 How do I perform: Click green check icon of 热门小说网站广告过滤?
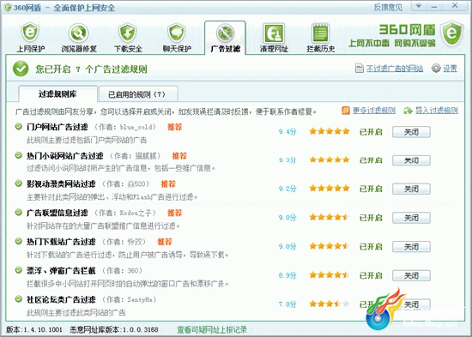point(19,155)
